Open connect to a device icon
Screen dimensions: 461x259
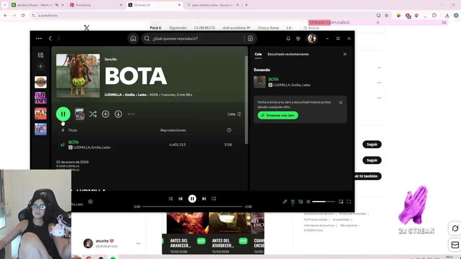pos(301,202)
